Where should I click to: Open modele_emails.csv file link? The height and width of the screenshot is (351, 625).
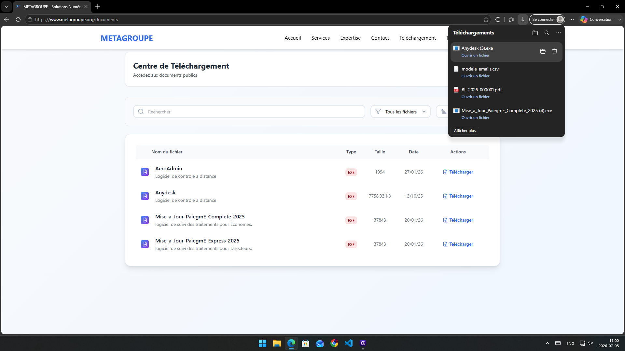click(x=475, y=76)
